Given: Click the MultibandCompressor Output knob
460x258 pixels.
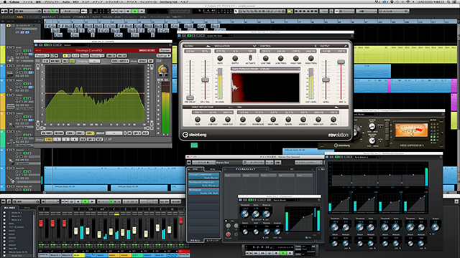Looking at the screenshot, I should (436, 227).
